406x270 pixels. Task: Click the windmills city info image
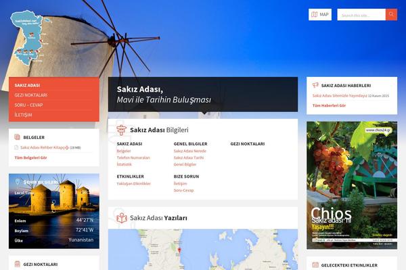pyautogui.click(x=54, y=211)
